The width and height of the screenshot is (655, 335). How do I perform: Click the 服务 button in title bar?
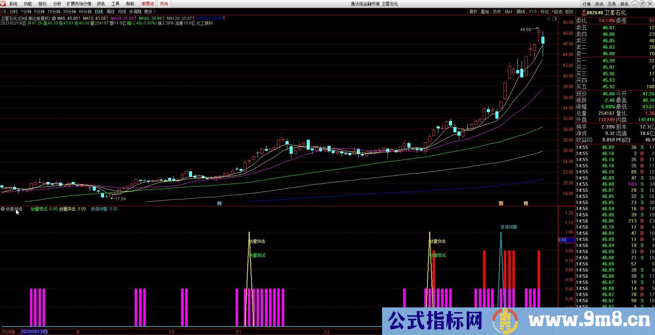click(x=624, y=4)
